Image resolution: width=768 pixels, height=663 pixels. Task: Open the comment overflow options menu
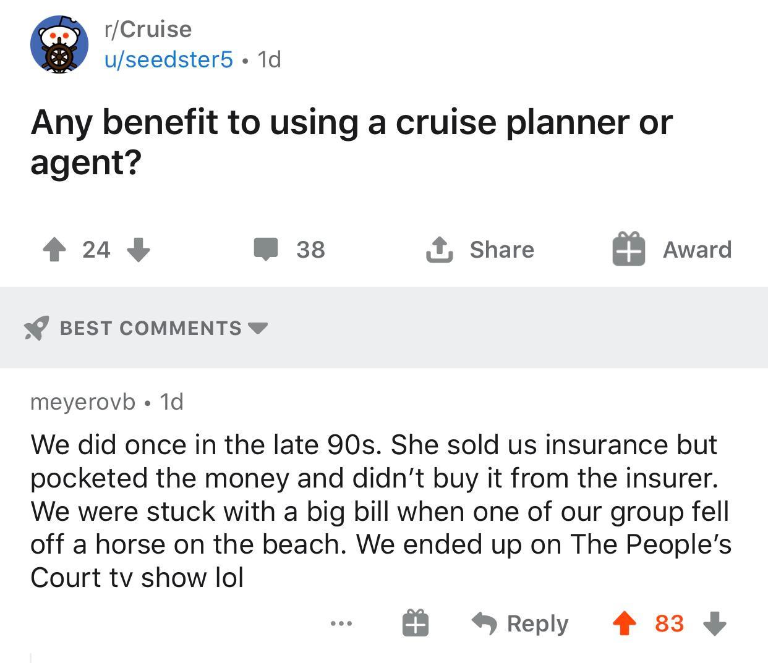pos(341,624)
